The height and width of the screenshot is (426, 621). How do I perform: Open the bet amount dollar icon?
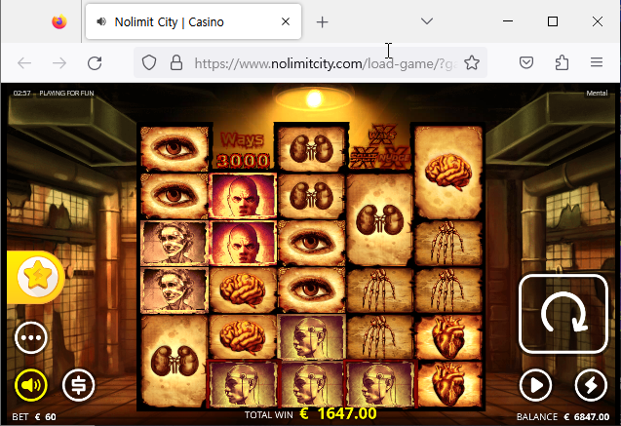[78, 385]
